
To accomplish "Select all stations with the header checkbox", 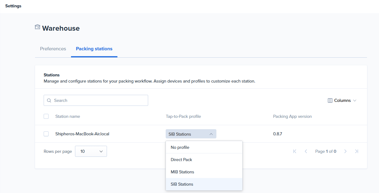I will pyautogui.click(x=46, y=116).
